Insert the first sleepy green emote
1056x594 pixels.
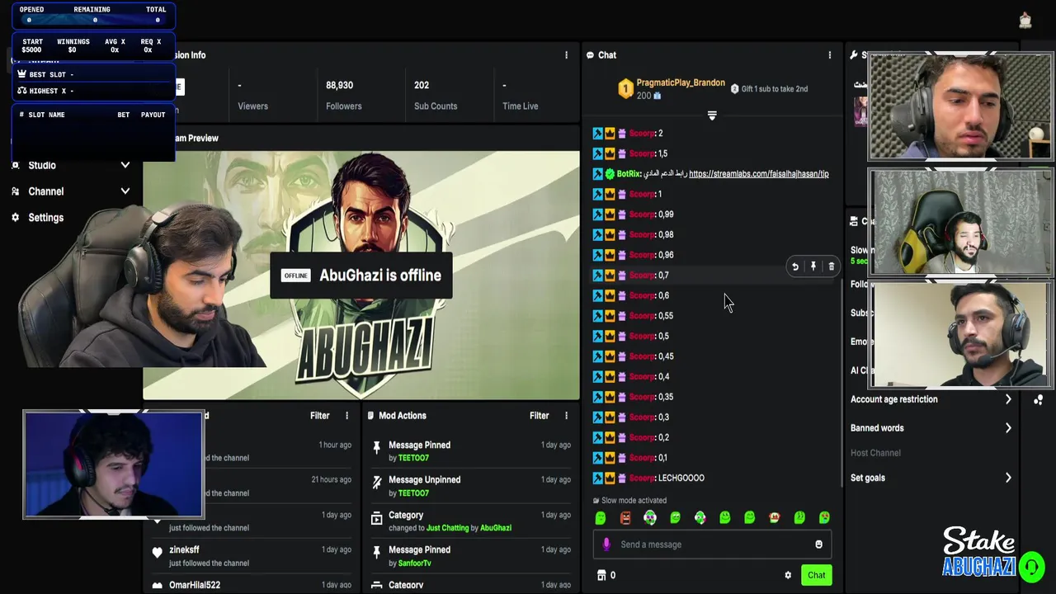[601, 517]
